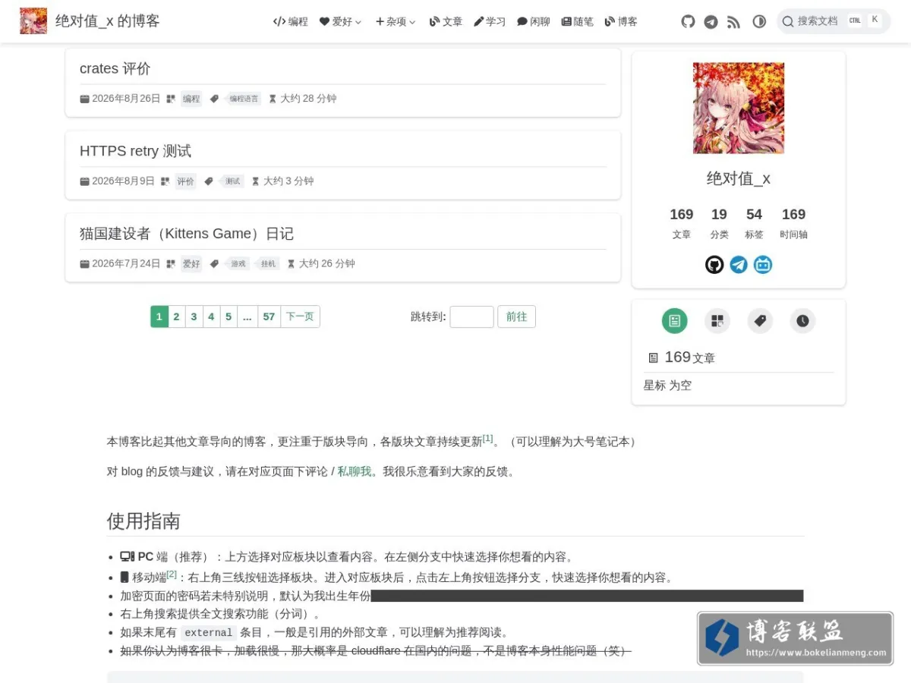Go to pagination page 4
This screenshot has height=683, width=911.
tap(211, 316)
